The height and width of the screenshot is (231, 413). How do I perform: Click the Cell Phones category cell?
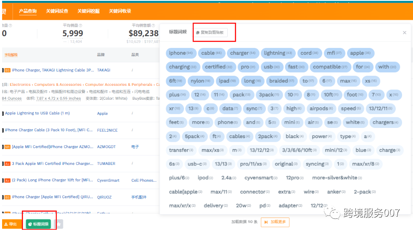point(144,181)
